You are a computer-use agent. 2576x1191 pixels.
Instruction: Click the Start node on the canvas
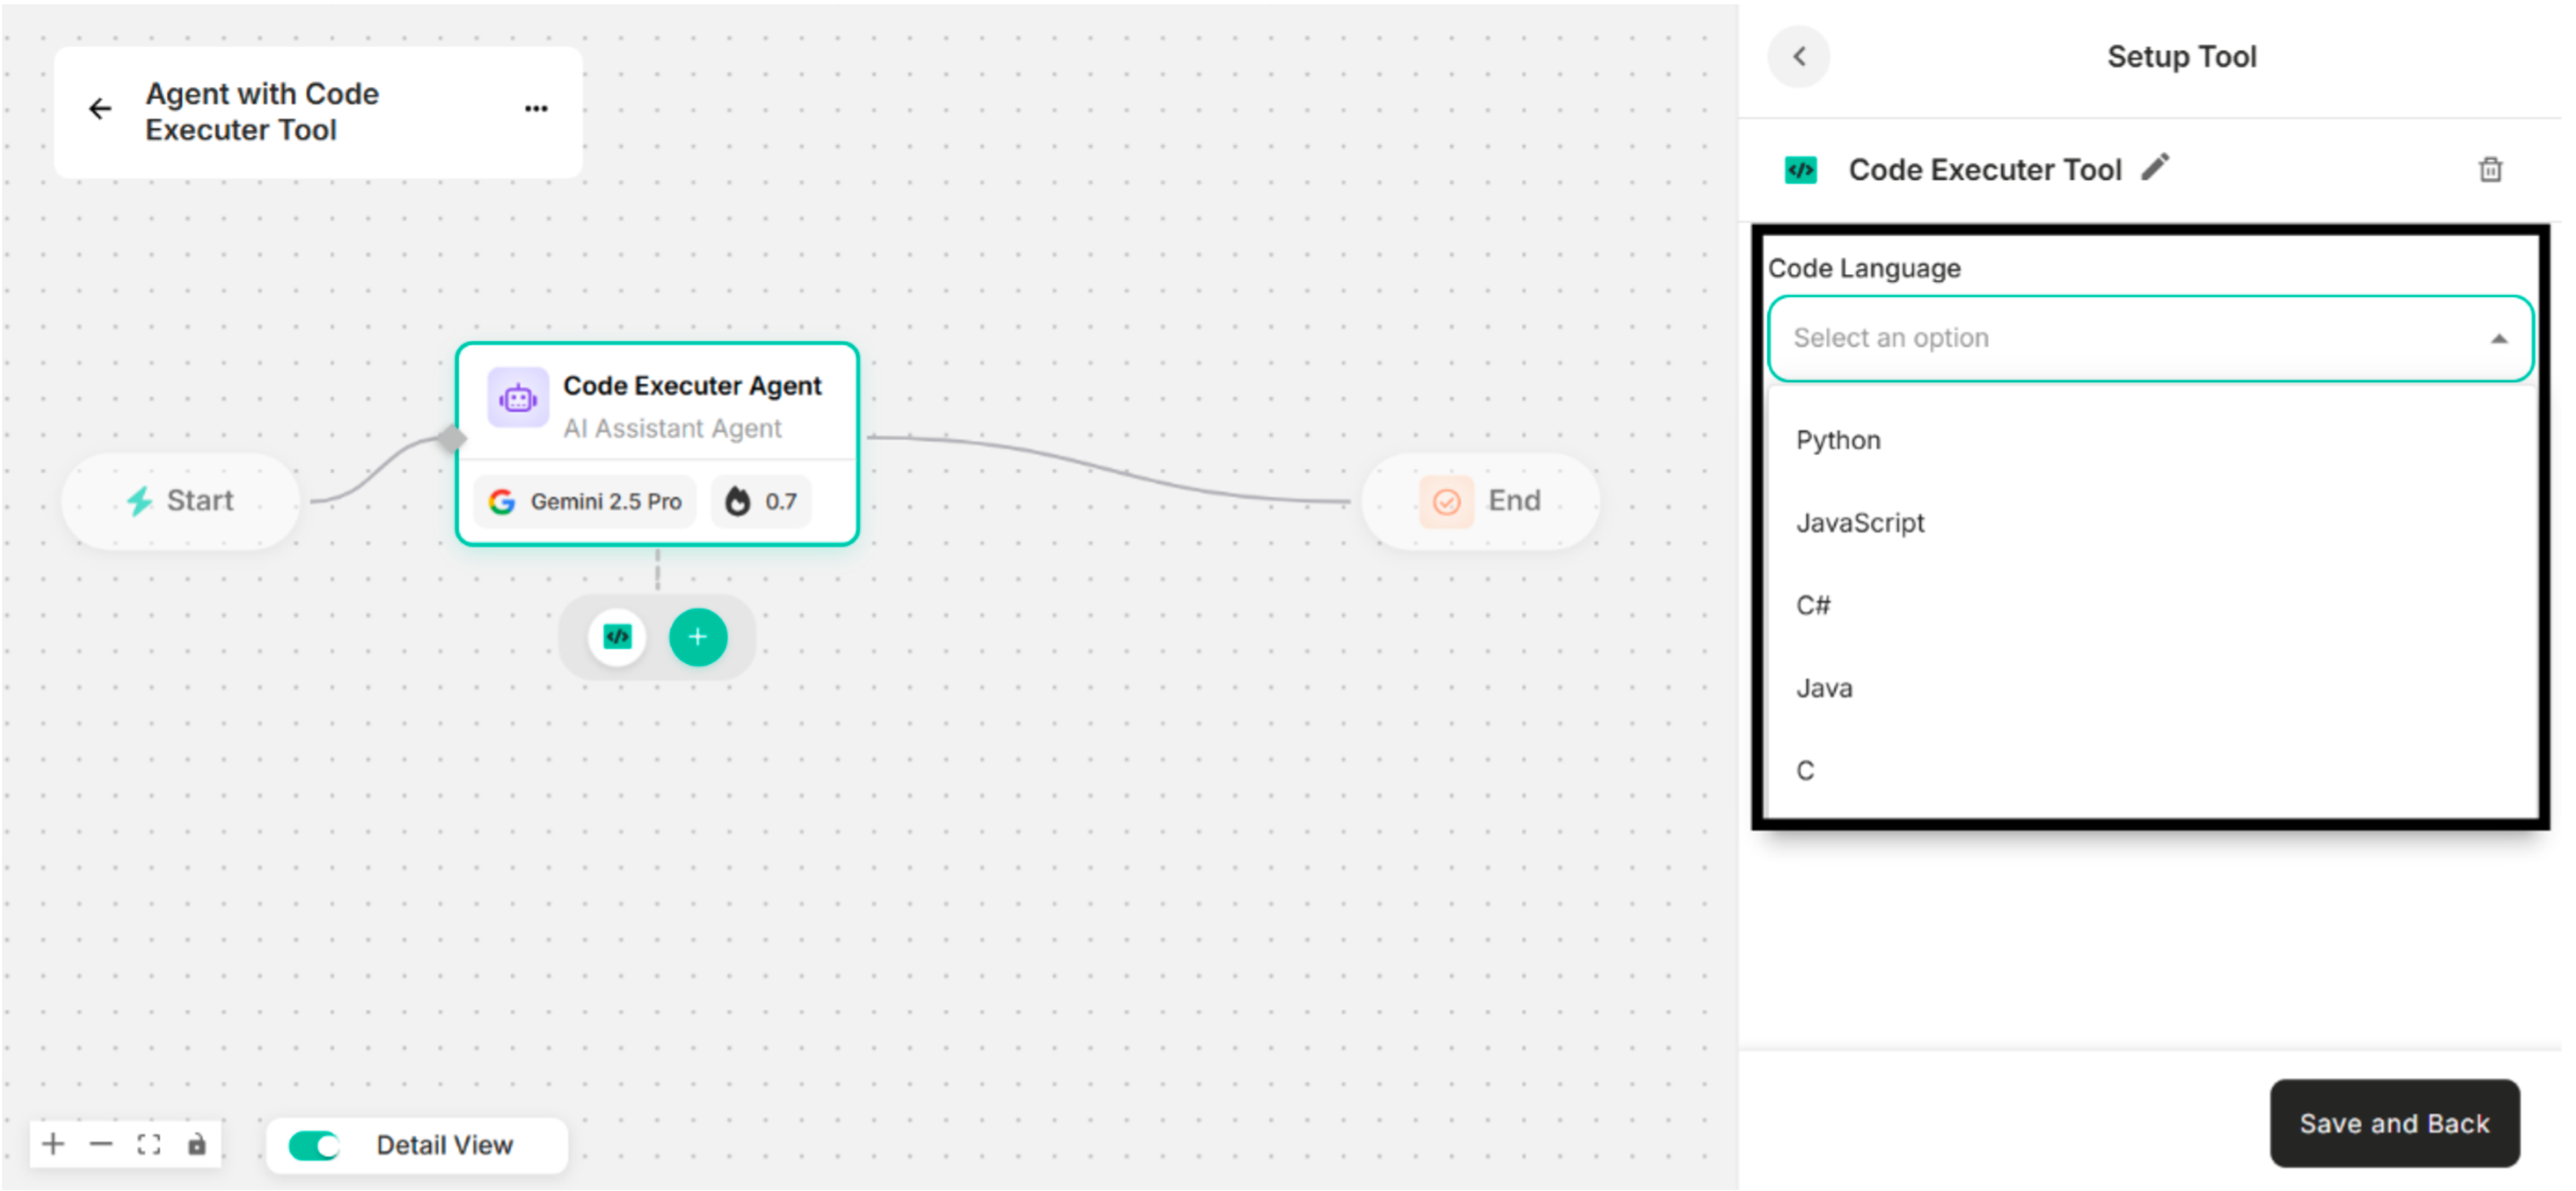click(180, 501)
